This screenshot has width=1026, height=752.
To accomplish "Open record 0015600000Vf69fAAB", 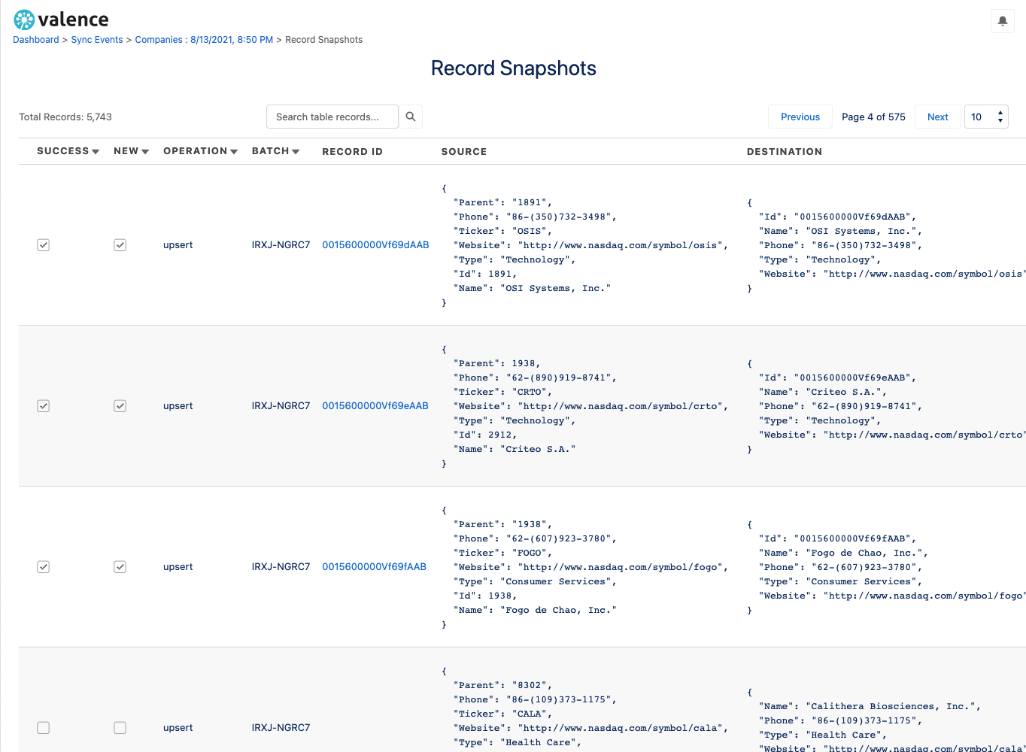I will (x=374, y=567).
